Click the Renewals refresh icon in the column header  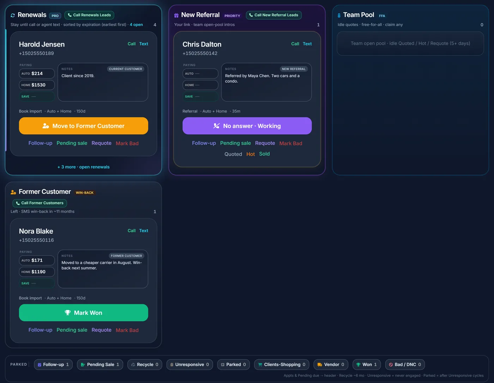[x=13, y=15]
